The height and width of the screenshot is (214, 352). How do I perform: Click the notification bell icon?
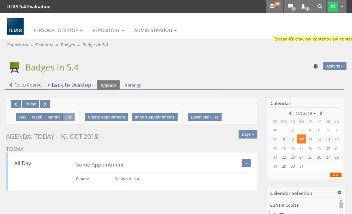pos(316,66)
